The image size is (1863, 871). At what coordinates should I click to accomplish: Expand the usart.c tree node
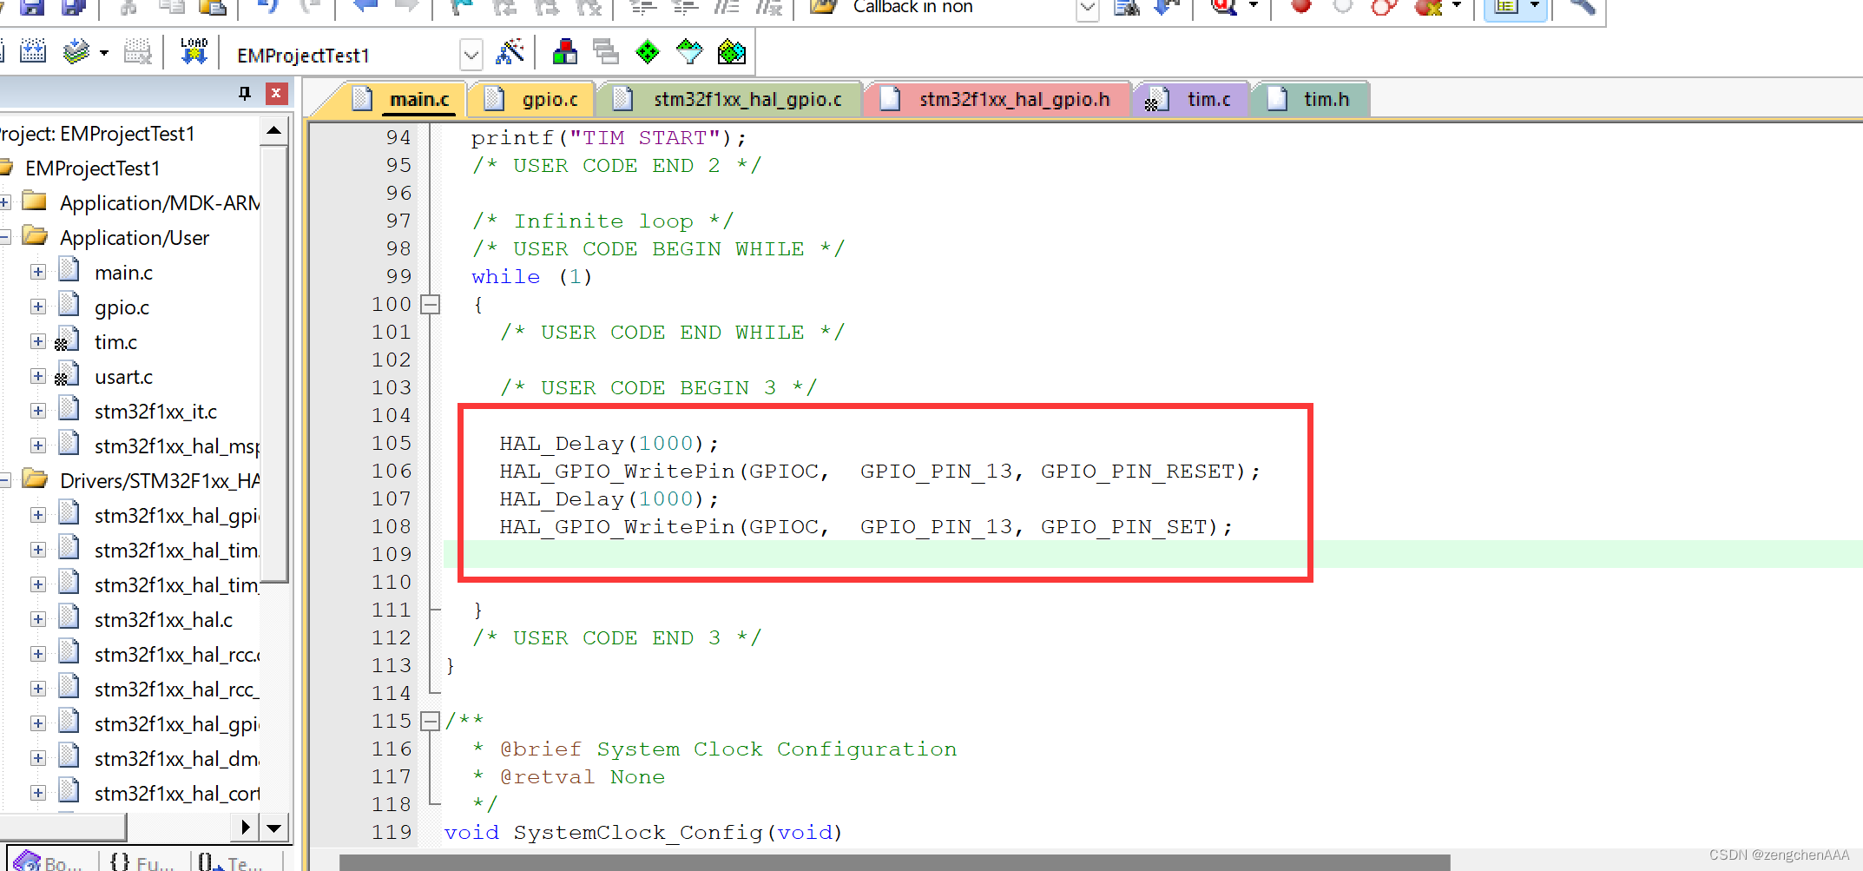[x=37, y=376]
